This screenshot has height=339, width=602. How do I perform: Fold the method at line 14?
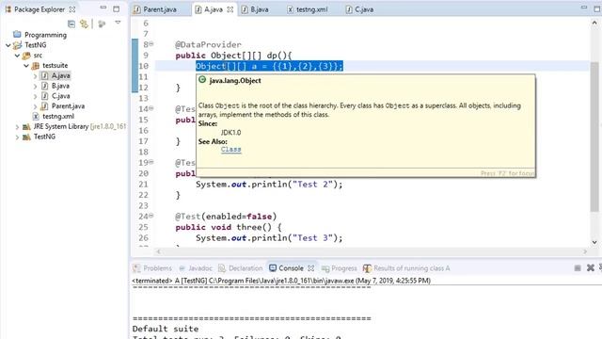point(151,109)
